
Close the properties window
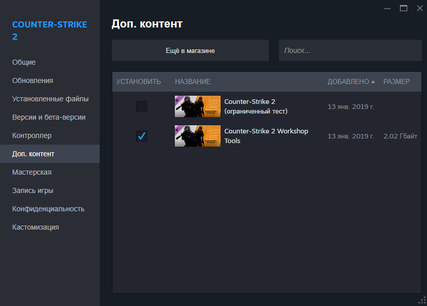[x=420, y=9]
